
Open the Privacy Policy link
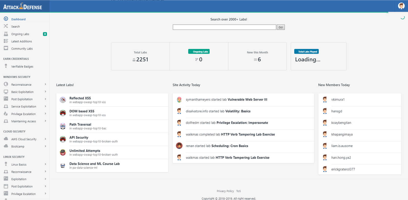225,191
